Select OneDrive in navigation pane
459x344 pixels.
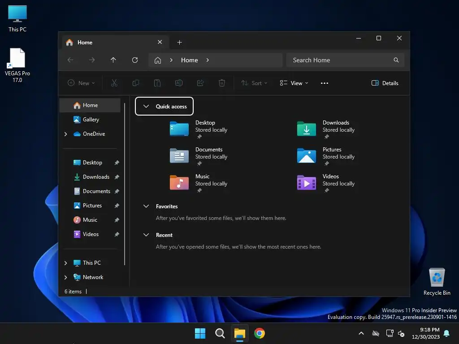(x=90, y=134)
